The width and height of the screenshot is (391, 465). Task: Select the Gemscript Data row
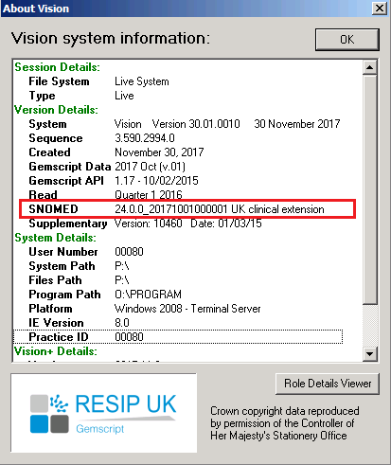pyautogui.click(x=107, y=167)
